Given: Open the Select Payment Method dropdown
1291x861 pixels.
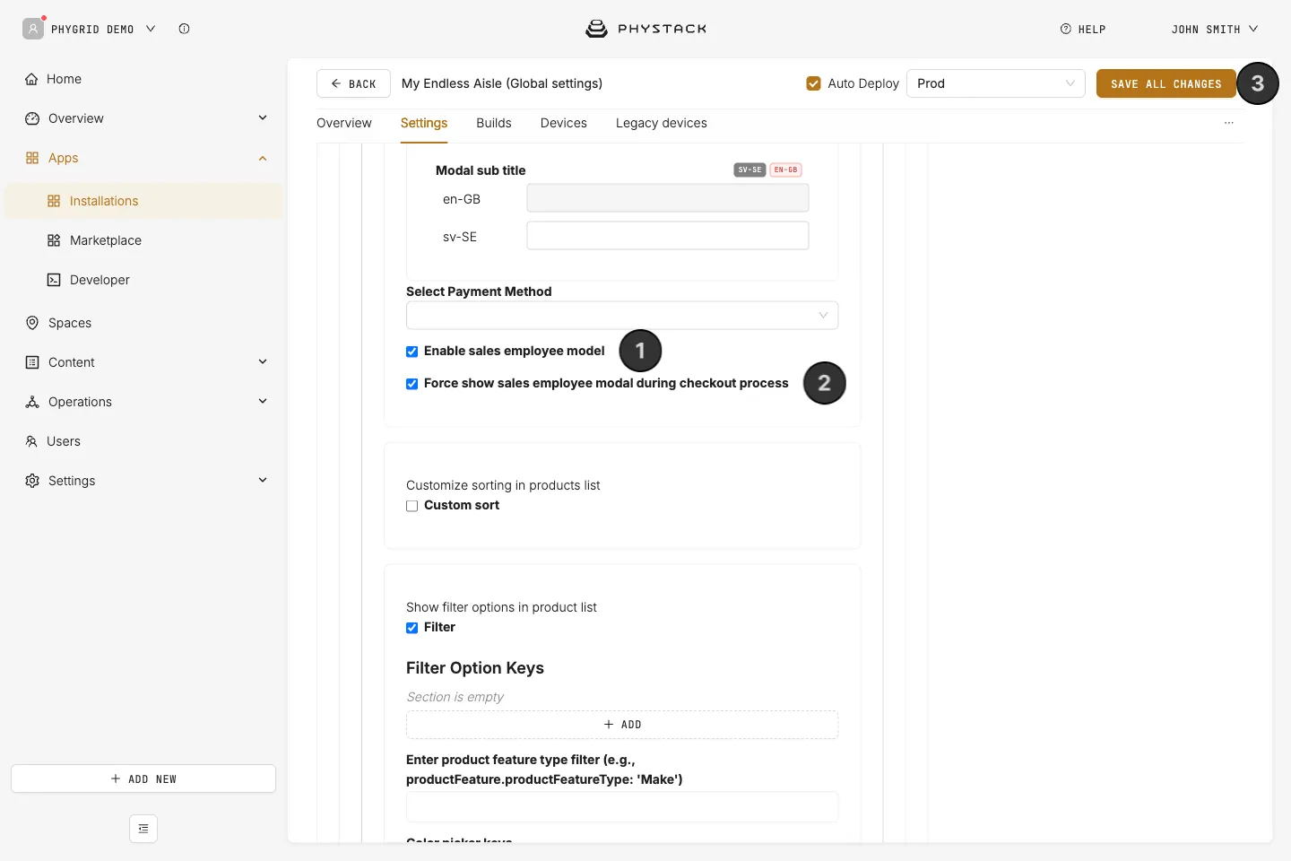Looking at the screenshot, I should [622, 315].
